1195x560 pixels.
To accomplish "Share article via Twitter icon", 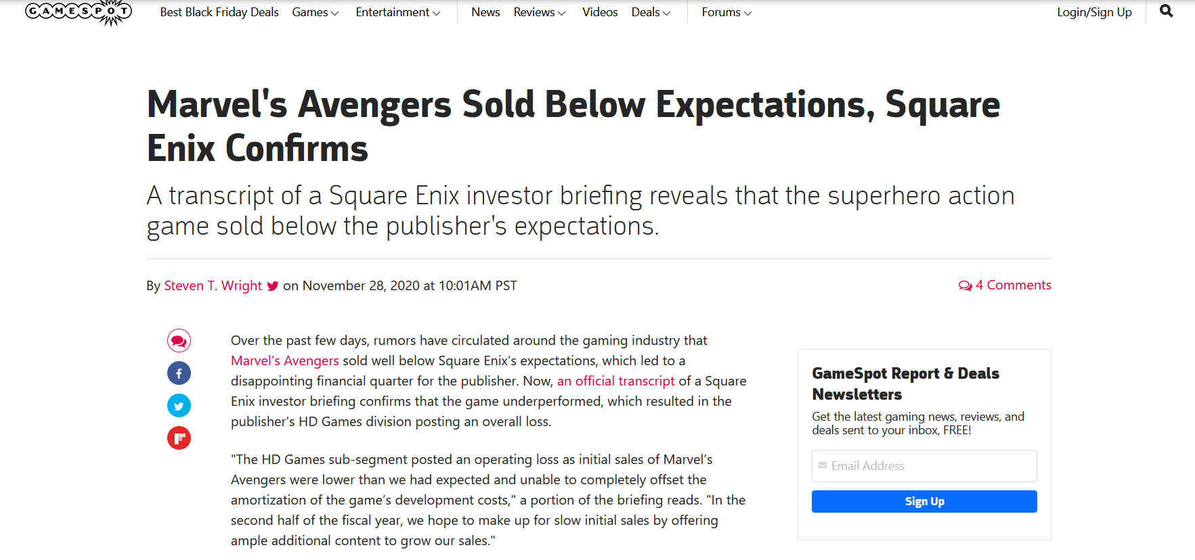I will tap(179, 406).
